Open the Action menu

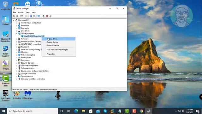21,12
